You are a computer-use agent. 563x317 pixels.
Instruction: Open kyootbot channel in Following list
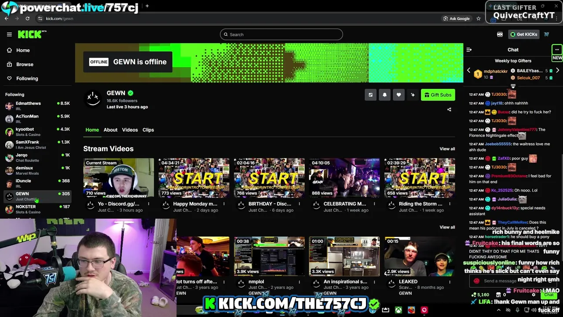[x=37, y=132]
